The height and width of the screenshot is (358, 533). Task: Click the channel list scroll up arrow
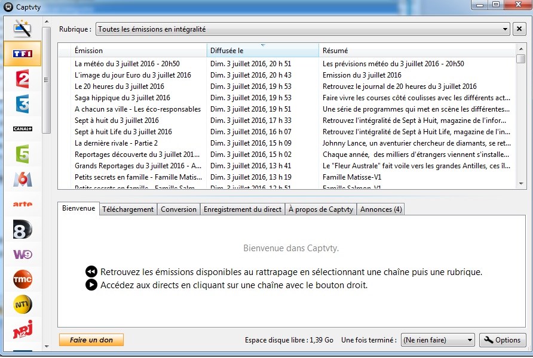pyautogui.click(x=47, y=21)
